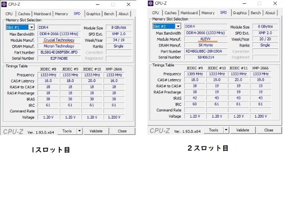Click the Crucial Technology module manufacturer field
Viewport: 283px width, 203px height.
point(59,40)
